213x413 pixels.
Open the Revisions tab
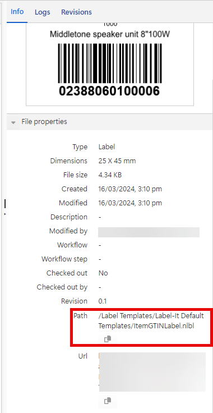[x=76, y=12]
